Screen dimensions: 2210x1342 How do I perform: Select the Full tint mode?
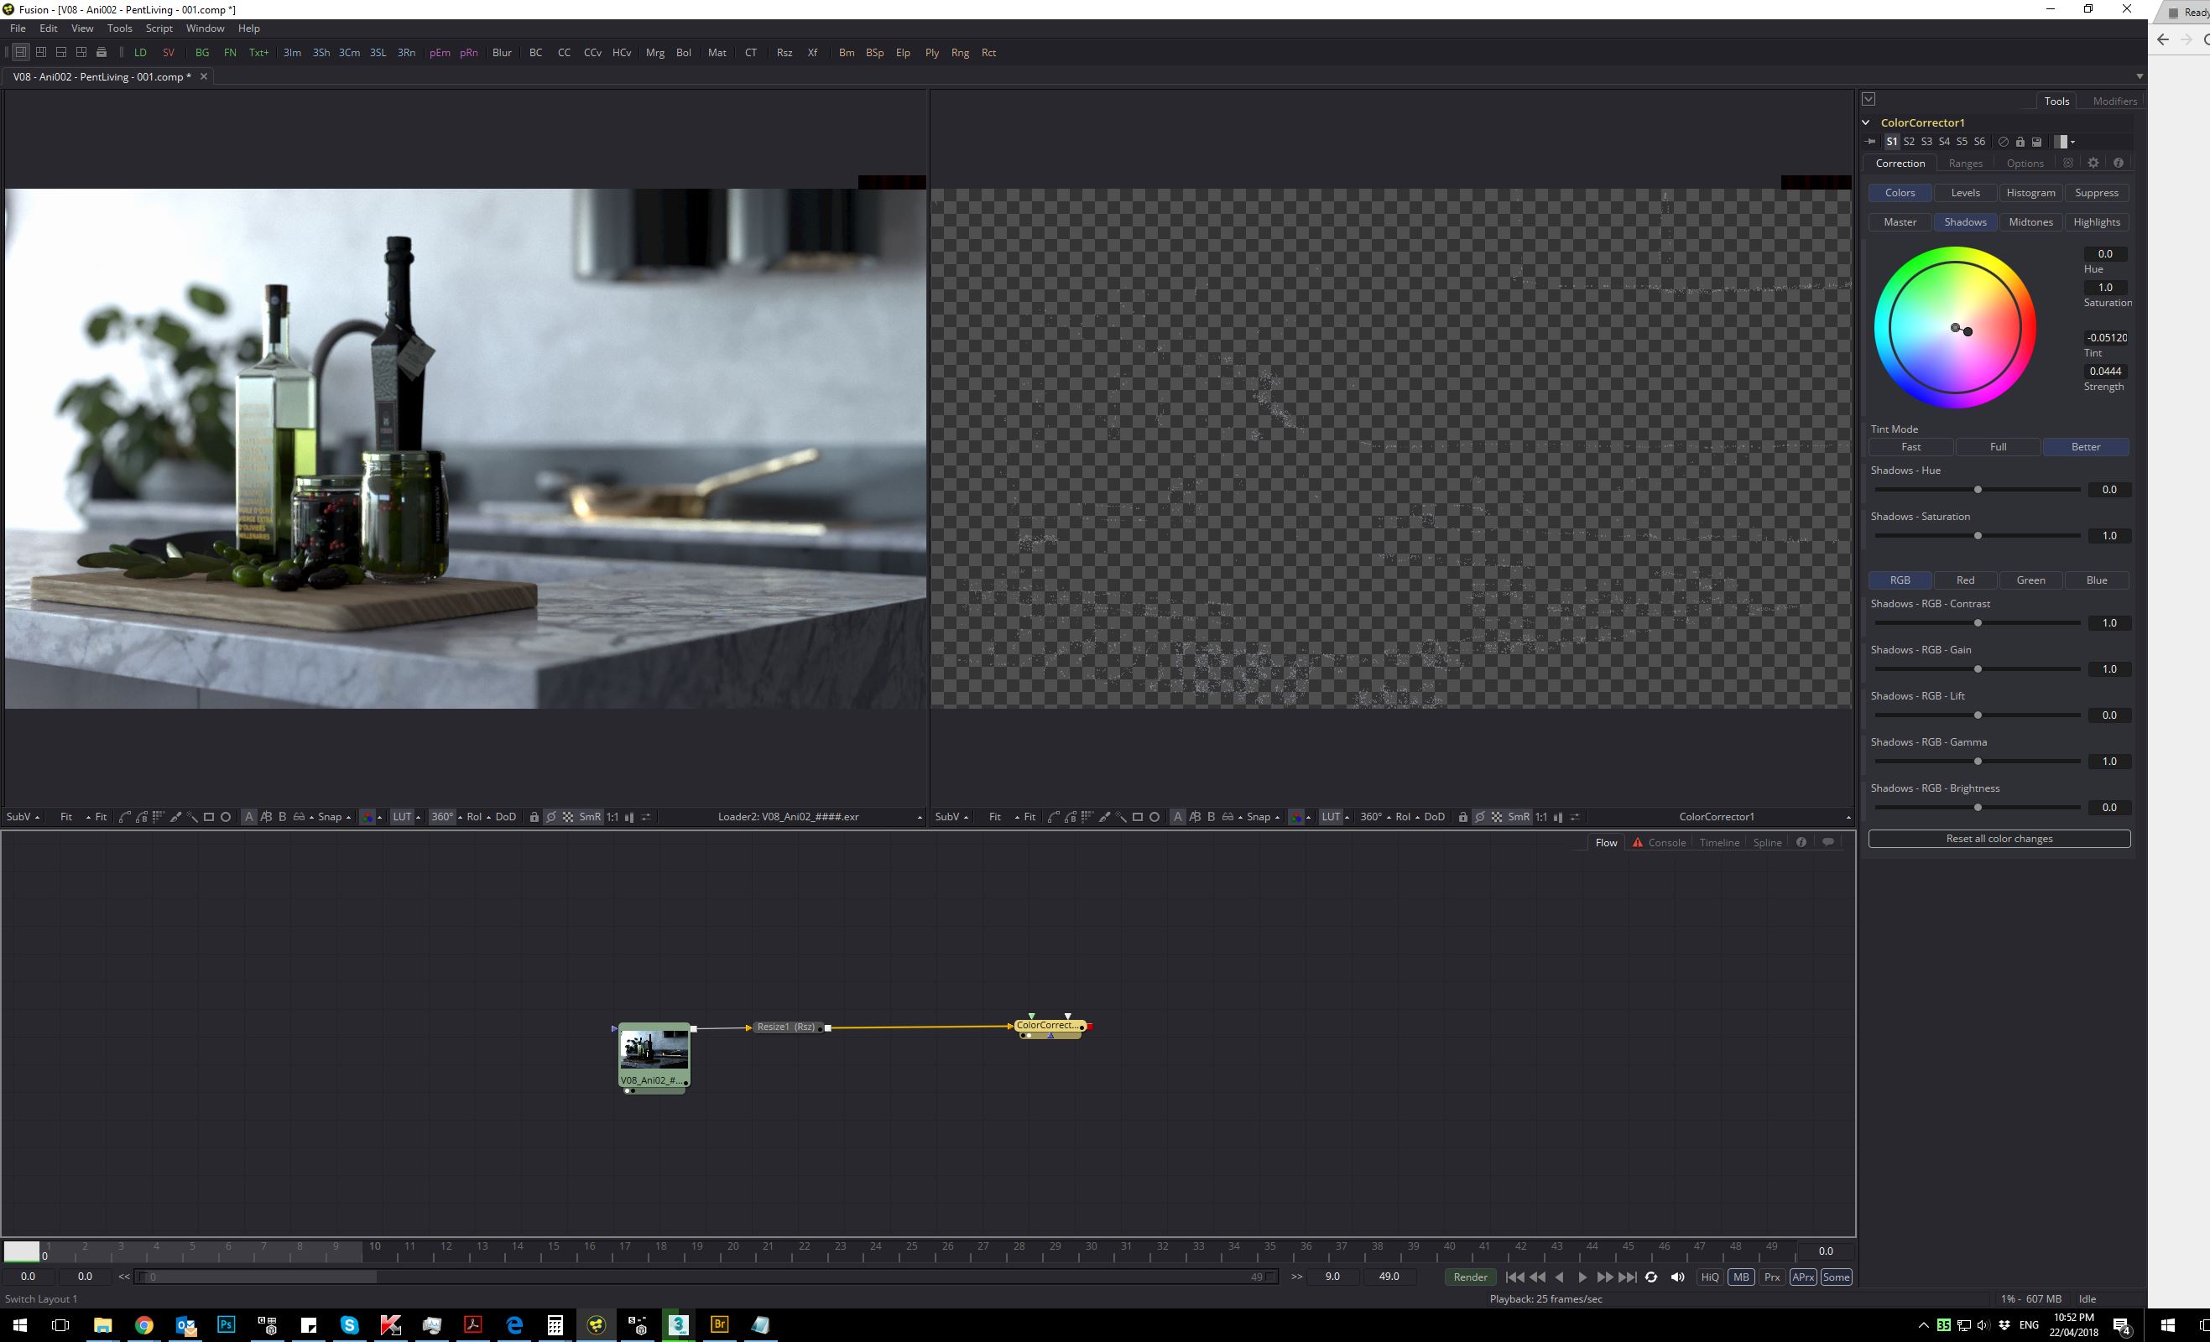1998,446
